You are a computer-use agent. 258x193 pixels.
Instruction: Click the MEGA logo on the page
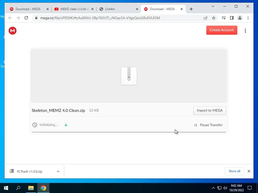[x=13, y=31]
